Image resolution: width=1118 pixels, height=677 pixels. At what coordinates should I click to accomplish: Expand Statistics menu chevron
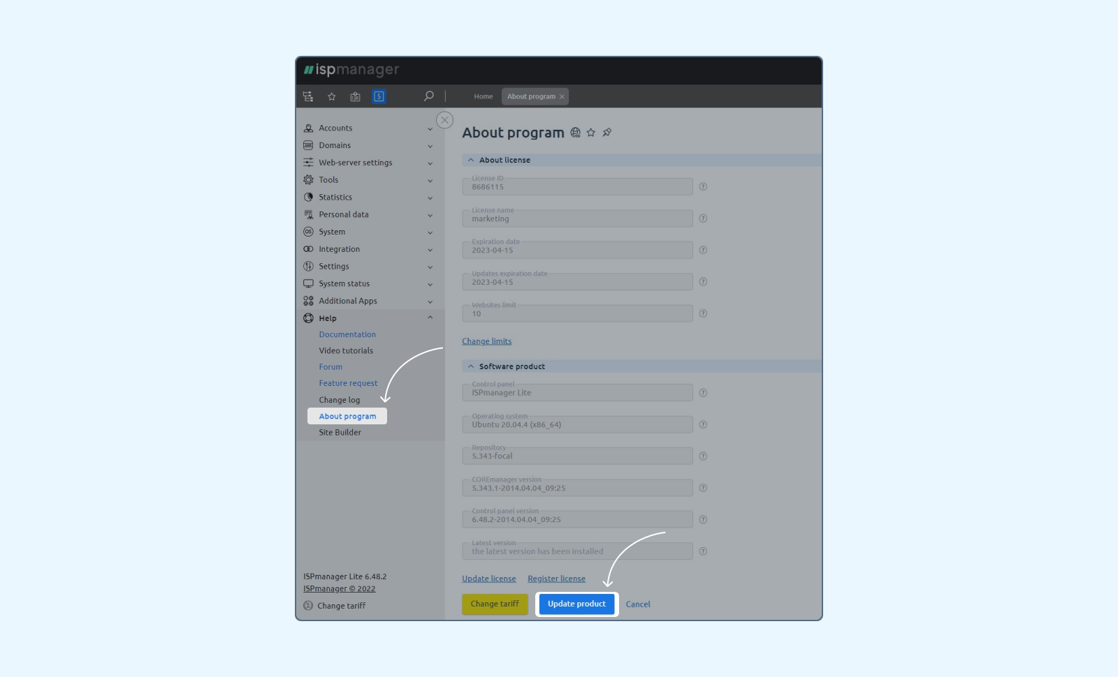click(x=430, y=198)
